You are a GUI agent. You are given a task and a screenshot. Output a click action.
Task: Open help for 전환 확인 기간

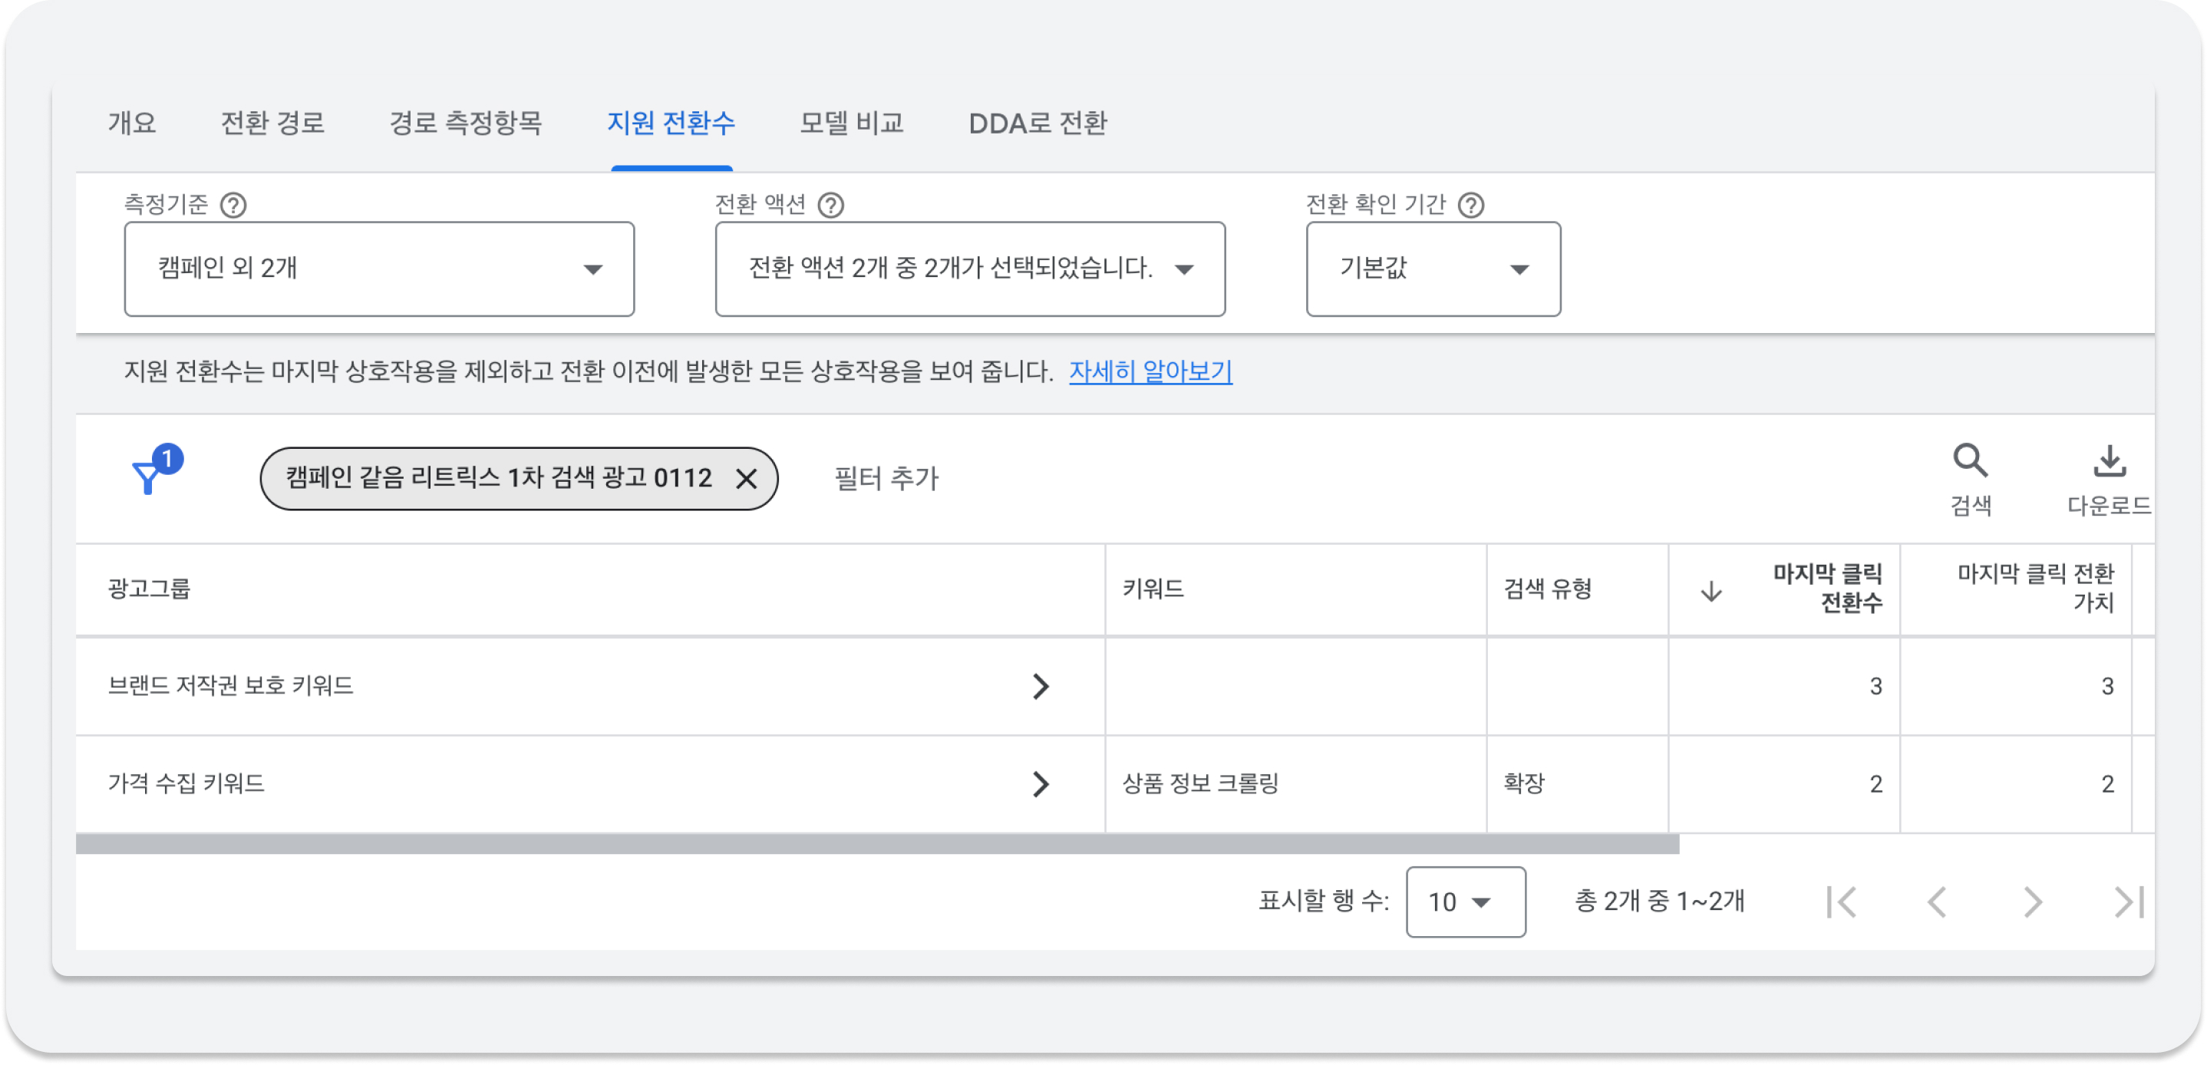[x=1471, y=204]
